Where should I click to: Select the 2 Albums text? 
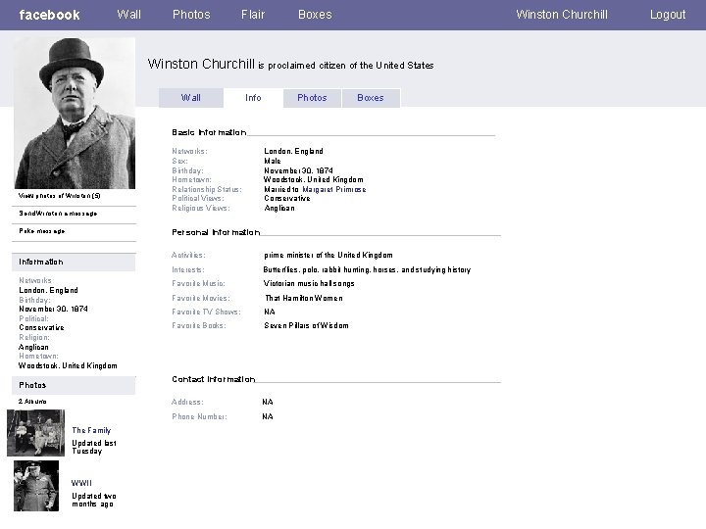(32, 402)
